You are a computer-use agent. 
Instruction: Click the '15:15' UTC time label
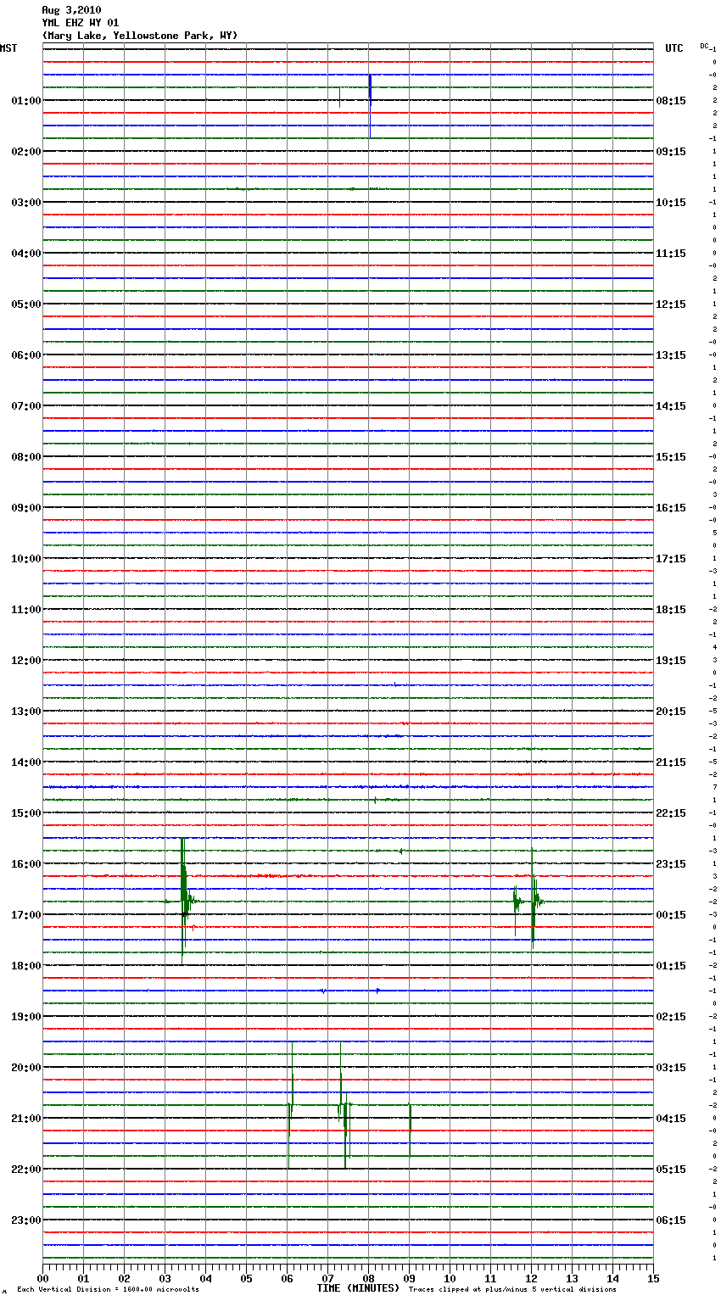(x=671, y=457)
